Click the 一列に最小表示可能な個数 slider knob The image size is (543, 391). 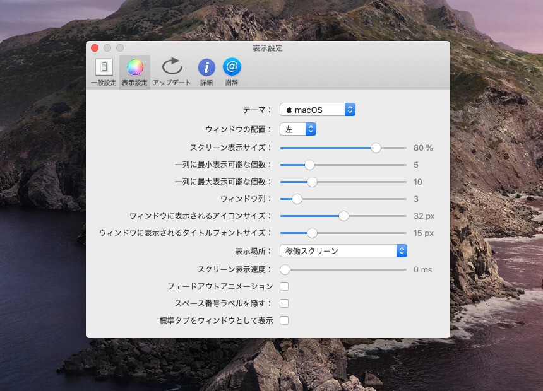click(309, 165)
